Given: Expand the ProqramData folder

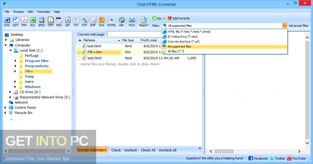Looking at the screenshot, I should click(x=15, y=66).
